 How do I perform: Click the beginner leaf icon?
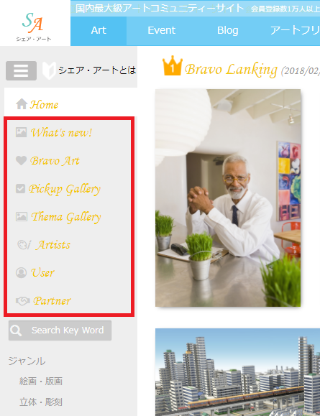point(49,70)
